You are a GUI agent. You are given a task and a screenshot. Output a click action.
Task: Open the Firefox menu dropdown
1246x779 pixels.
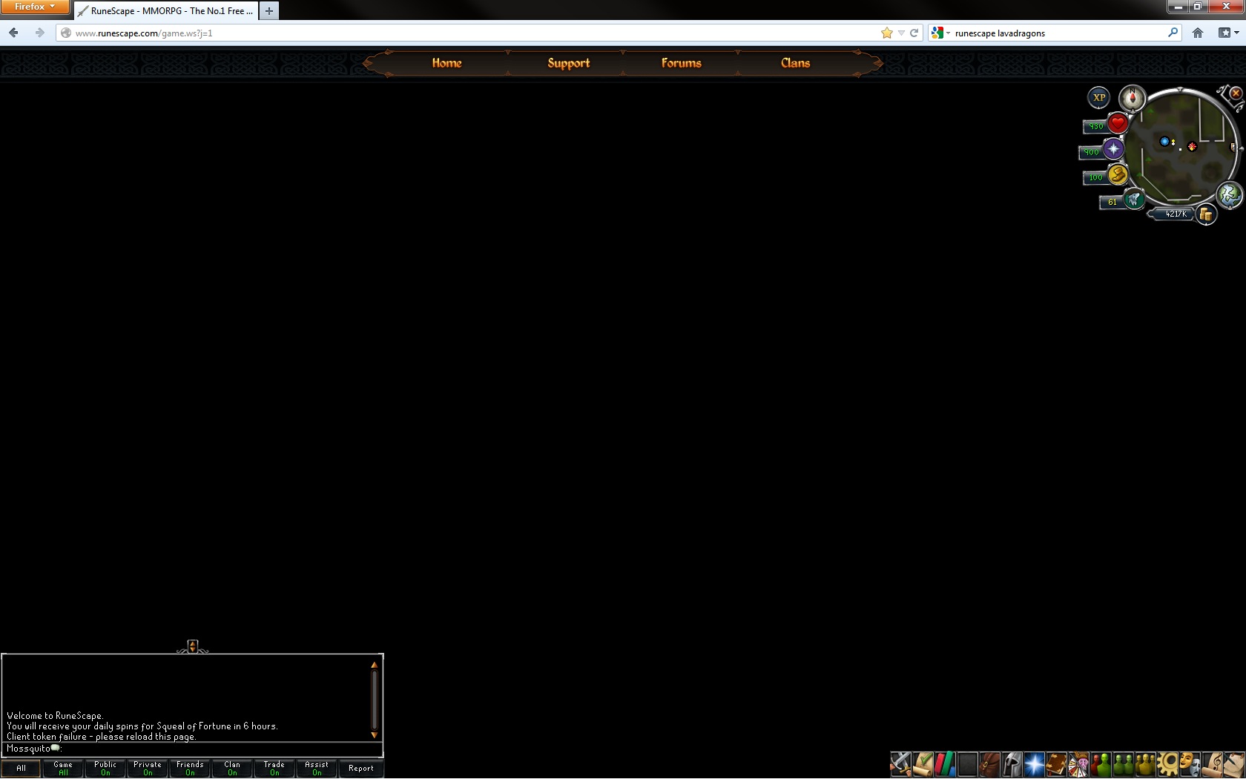tap(35, 7)
